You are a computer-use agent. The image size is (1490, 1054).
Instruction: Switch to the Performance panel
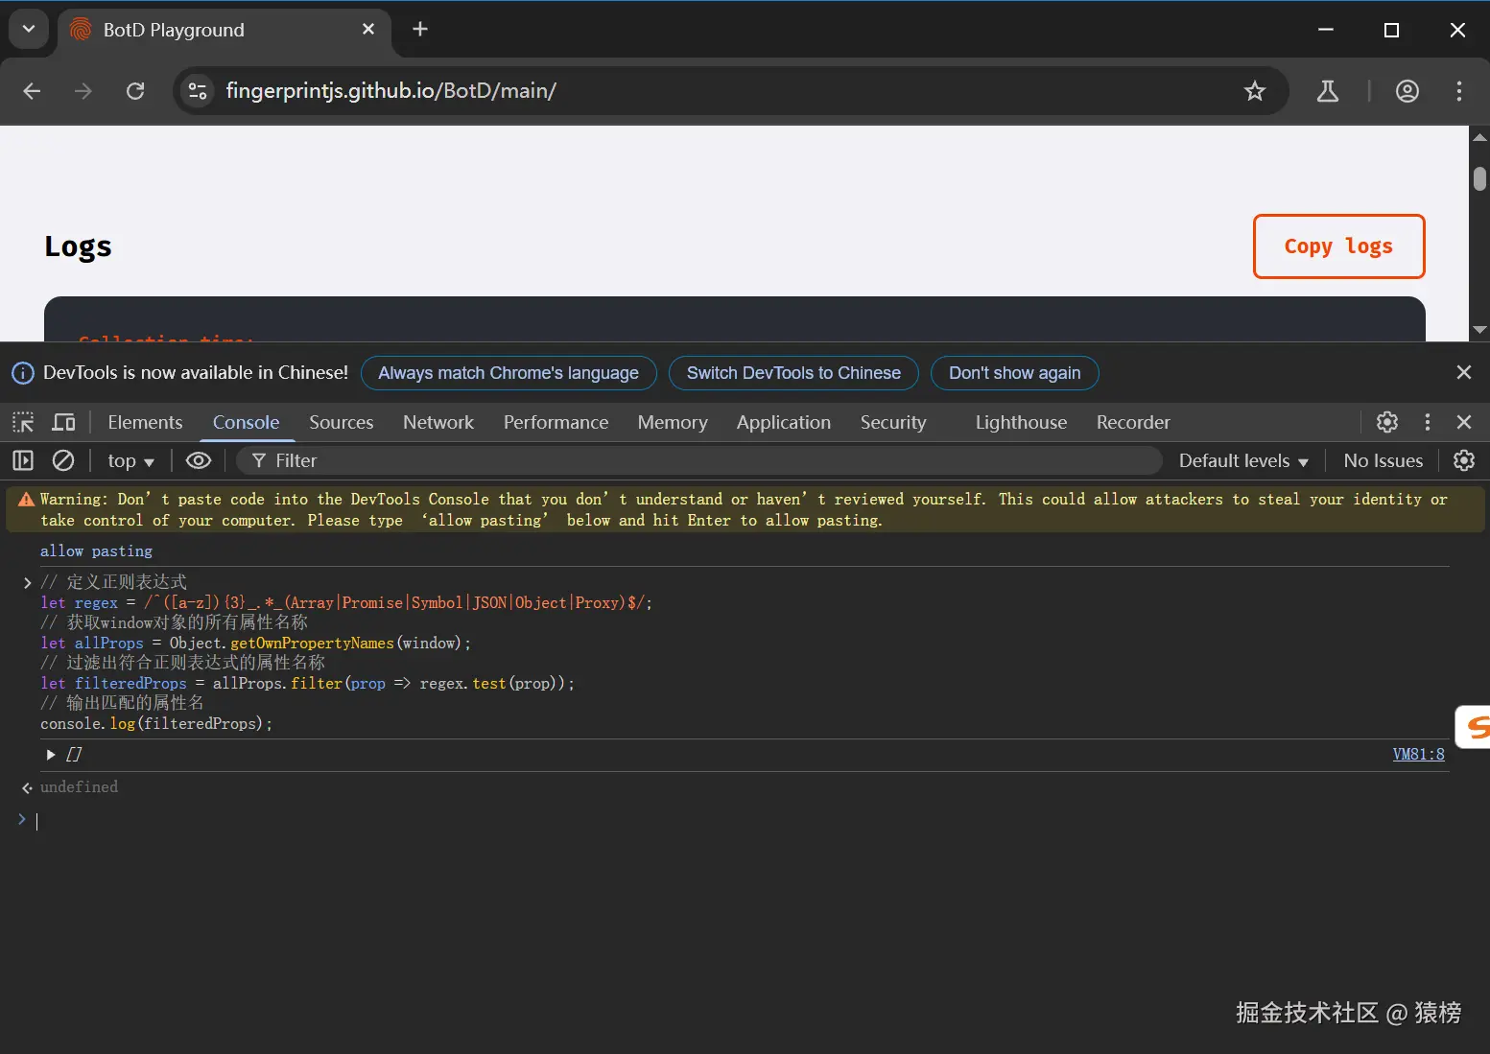[556, 422]
